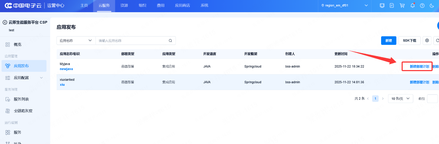Open the 应用名称 filter dropdown
Viewport: 439px width, 144px height.
pyautogui.click(x=76, y=41)
